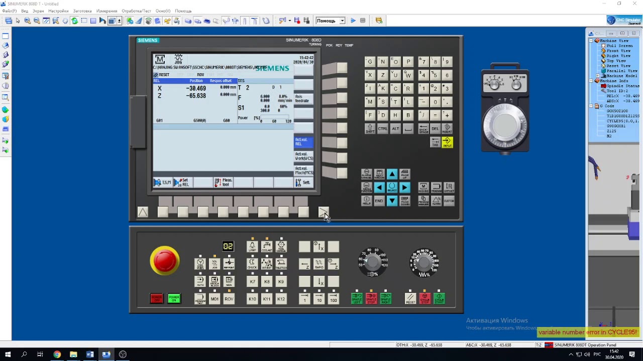Open Chrome from the Windows taskbar

point(57,354)
